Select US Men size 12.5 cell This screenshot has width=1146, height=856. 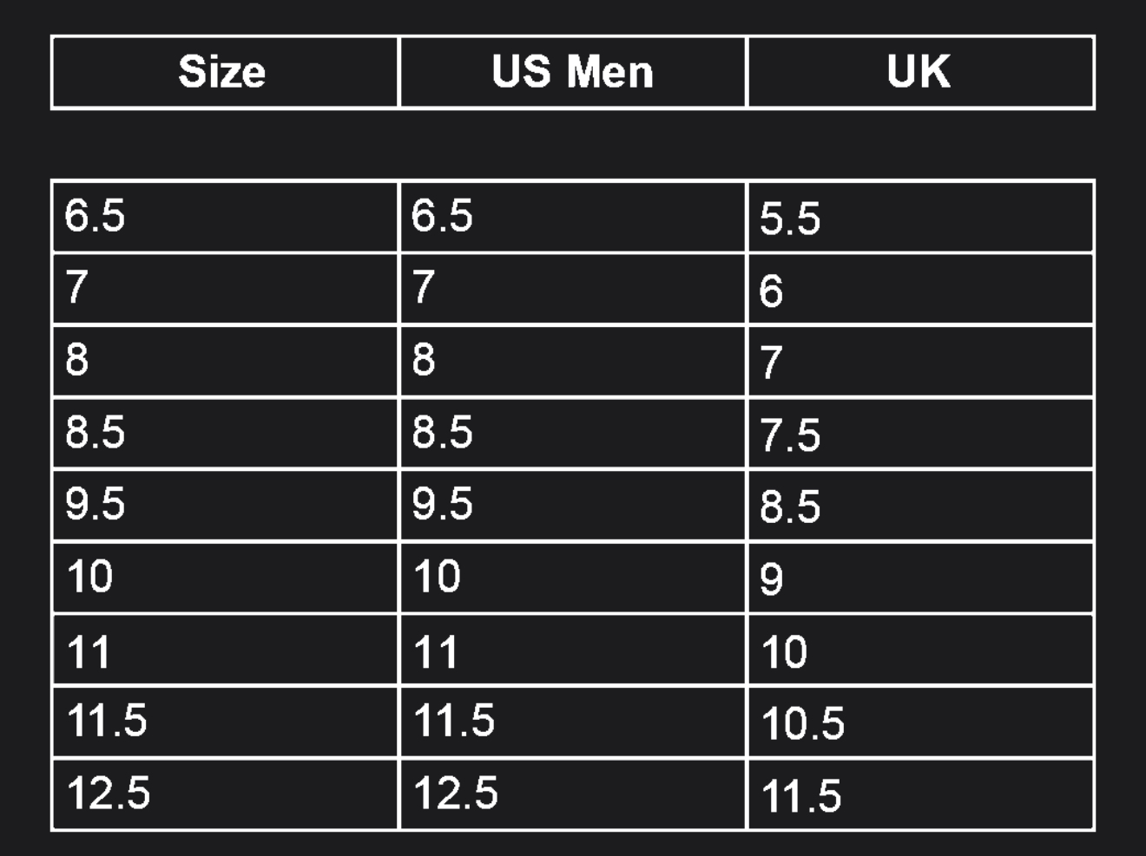572,794
